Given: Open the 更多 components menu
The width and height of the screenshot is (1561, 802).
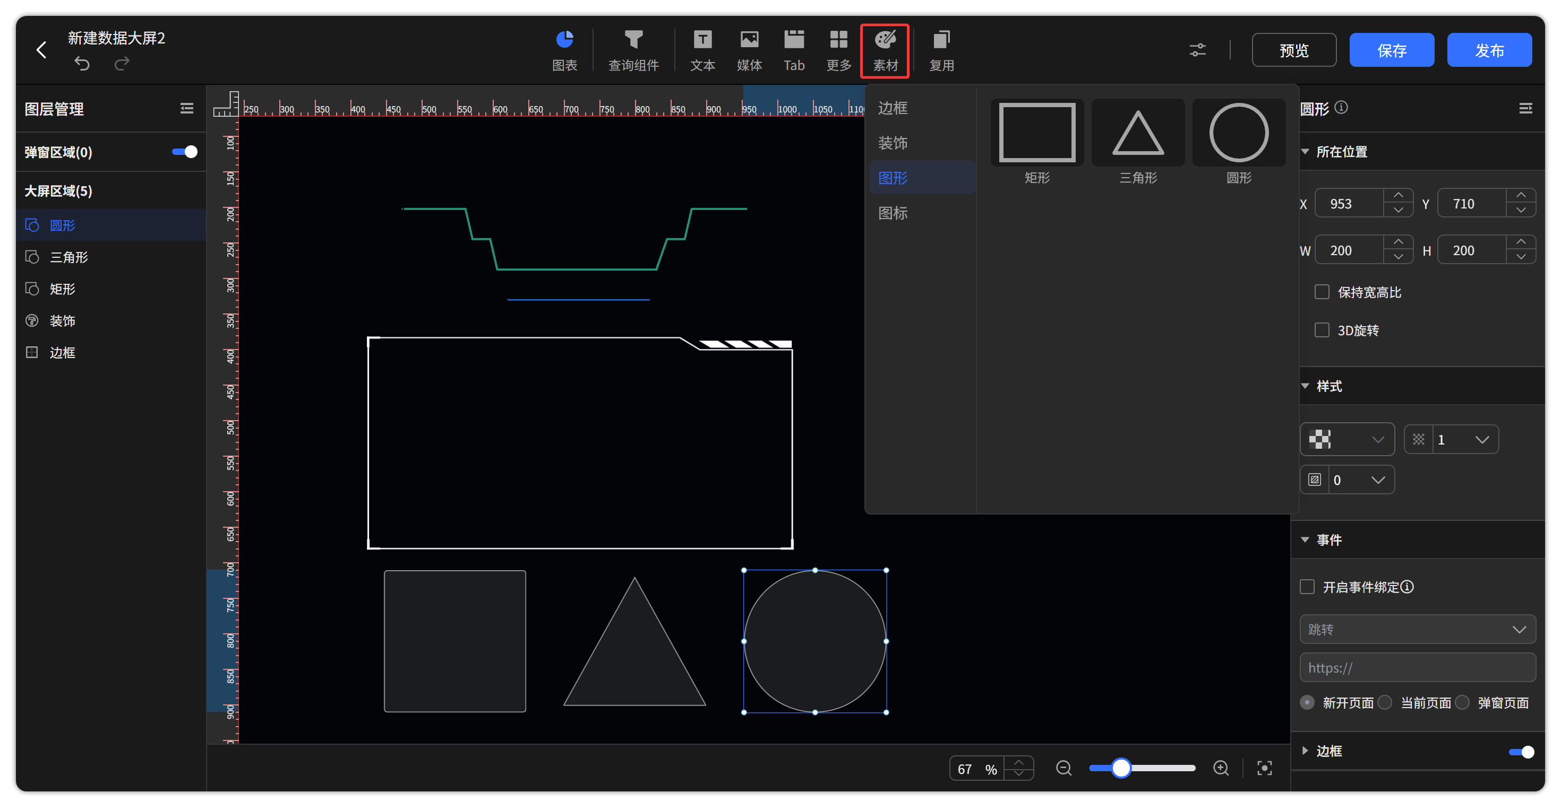Looking at the screenshot, I should point(839,50).
